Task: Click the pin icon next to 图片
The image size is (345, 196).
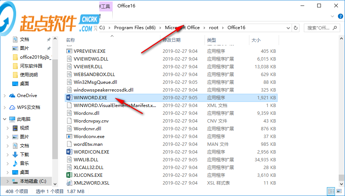Action: click(x=49, y=48)
